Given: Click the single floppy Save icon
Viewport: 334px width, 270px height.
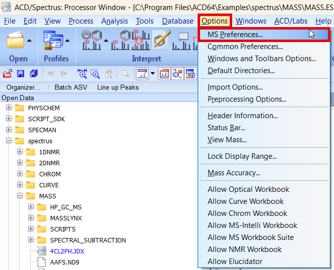Looking at the screenshot, I should point(21,74).
